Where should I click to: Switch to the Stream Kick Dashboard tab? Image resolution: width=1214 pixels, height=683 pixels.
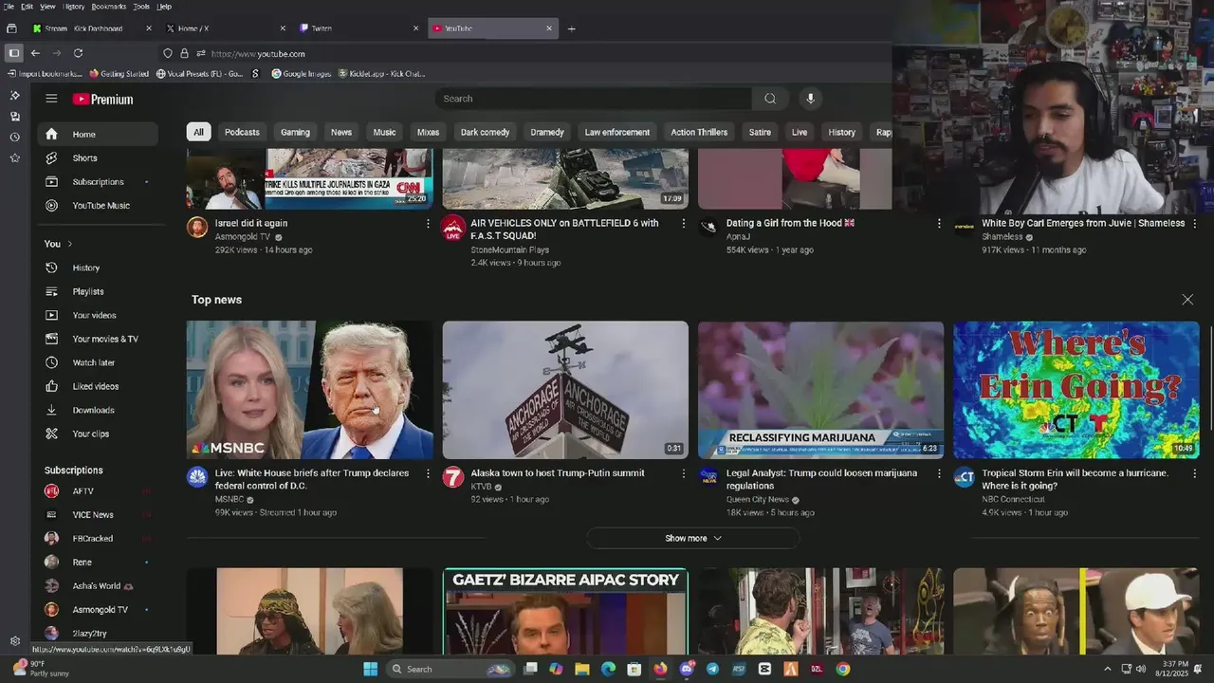click(x=91, y=28)
